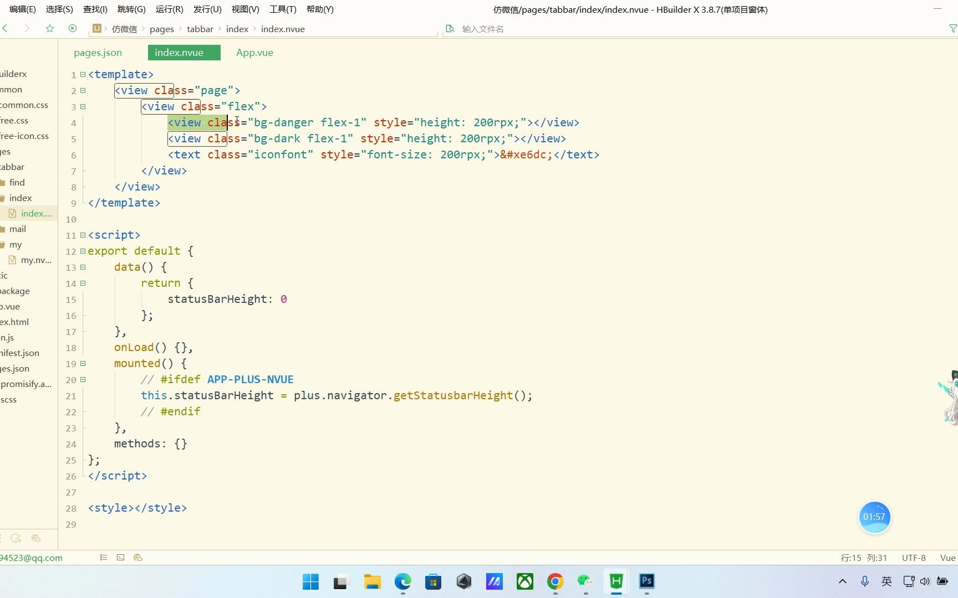This screenshot has height=598, width=958.
Task: Open the 工具(T) menu
Action: (x=283, y=9)
